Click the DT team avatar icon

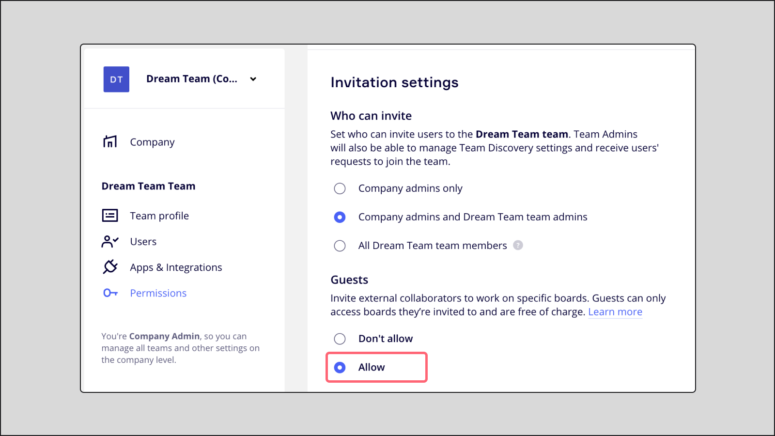click(x=116, y=79)
